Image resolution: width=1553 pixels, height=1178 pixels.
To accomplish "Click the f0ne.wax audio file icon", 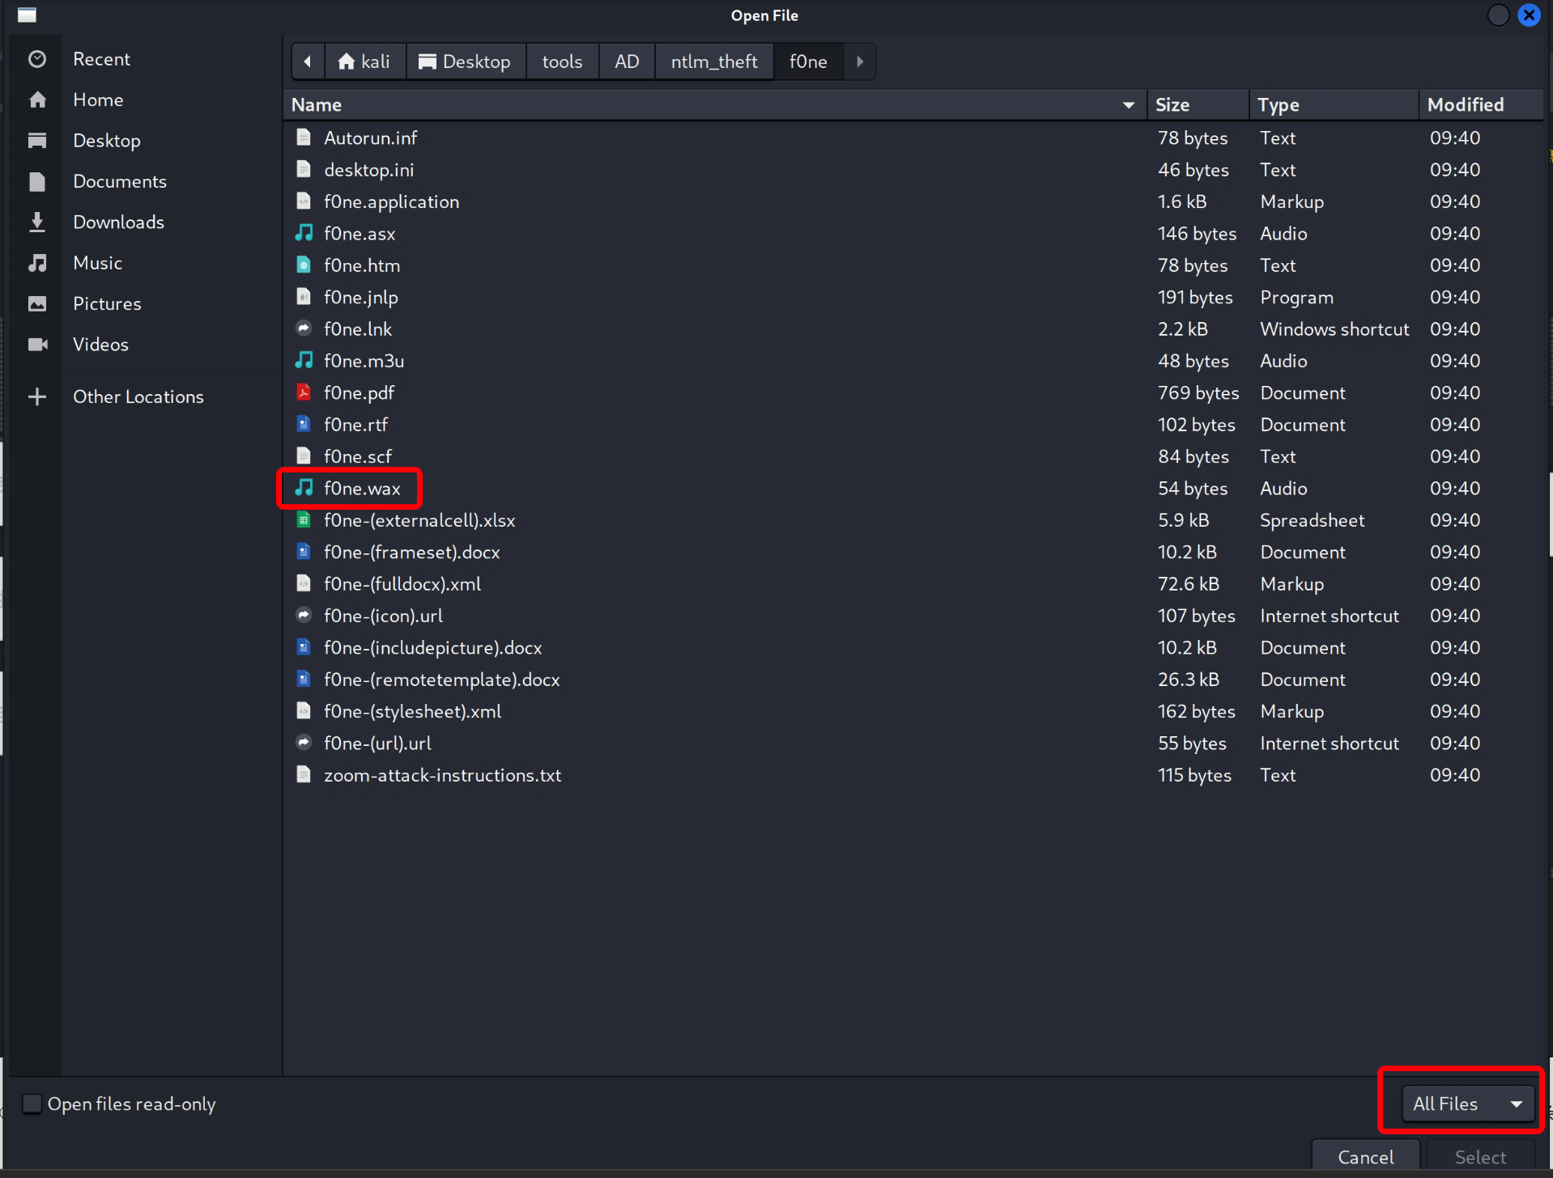I will [x=304, y=488].
